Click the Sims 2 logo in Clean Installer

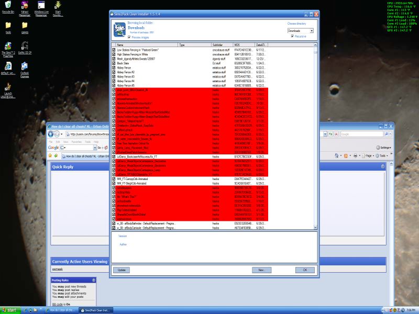click(x=119, y=29)
